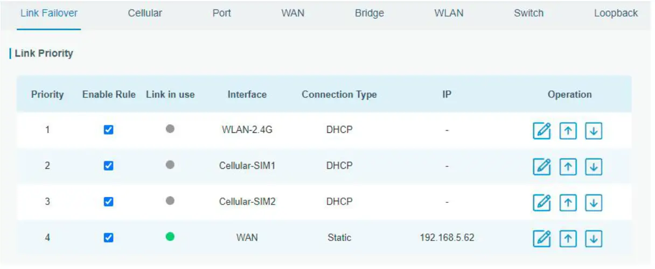Move WLAN-2.4G priority down
This screenshot has width=655, height=269.
click(593, 131)
